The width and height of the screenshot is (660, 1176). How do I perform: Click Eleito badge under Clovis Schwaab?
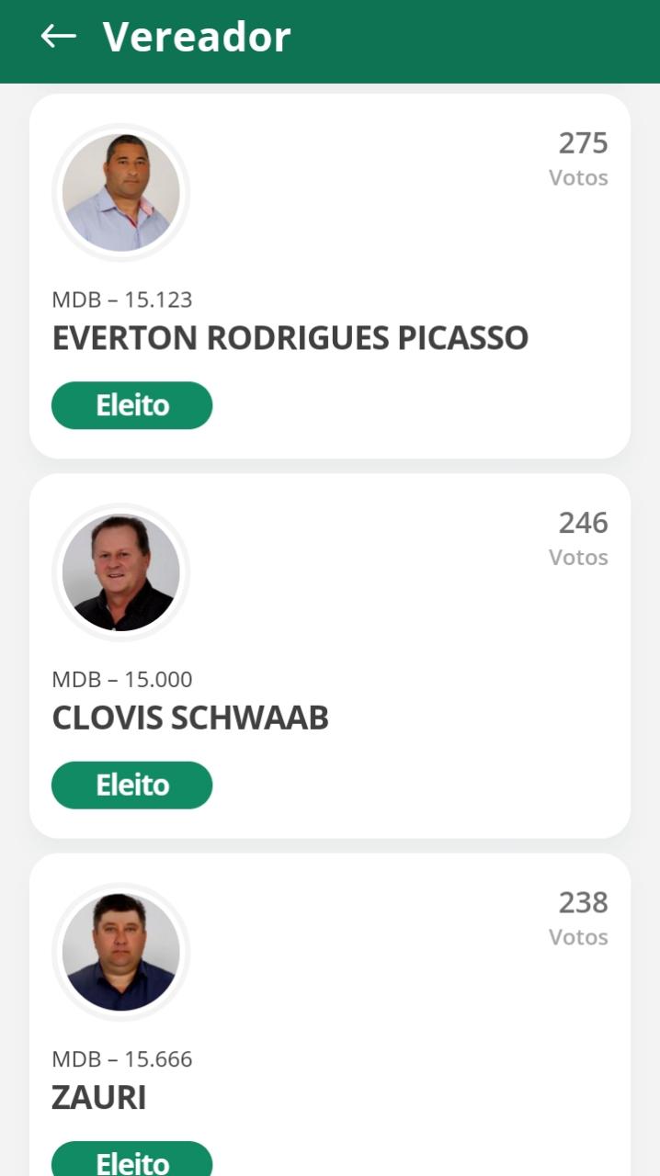point(131,786)
